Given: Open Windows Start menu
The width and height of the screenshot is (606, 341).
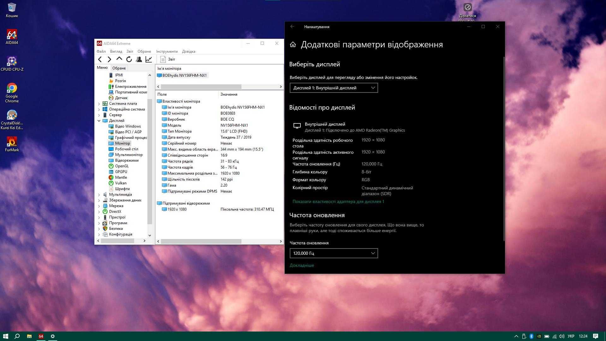Looking at the screenshot, I should coord(5,336).
